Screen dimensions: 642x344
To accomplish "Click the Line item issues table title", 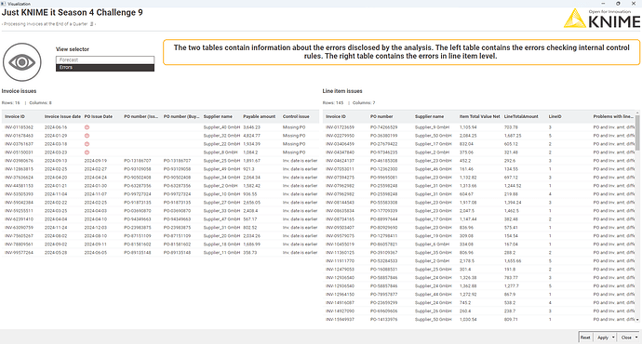I will [342, 91].
